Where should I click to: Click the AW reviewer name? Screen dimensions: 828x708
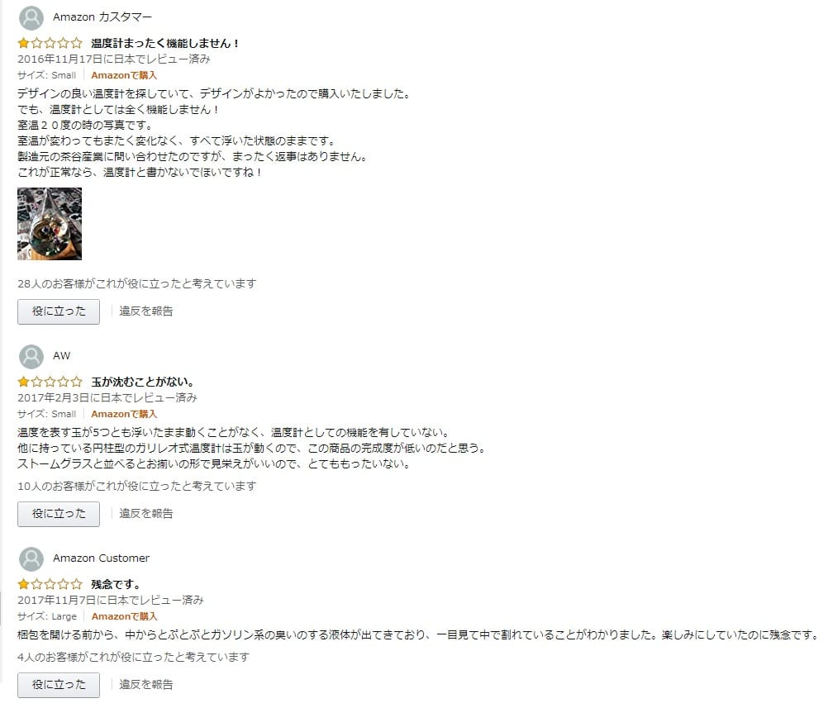coord(61,356)
